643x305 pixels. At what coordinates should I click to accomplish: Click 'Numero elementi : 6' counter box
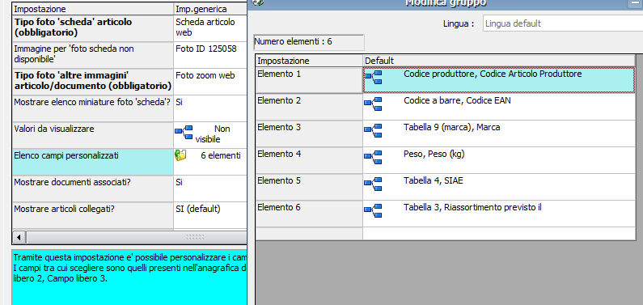tap(309, 42)
